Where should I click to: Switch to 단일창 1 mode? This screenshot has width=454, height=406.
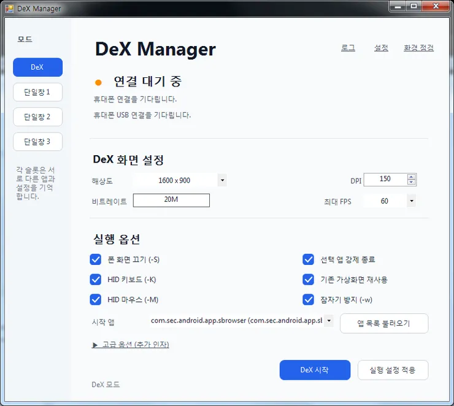pyautogui.click(x=37, y=92)
